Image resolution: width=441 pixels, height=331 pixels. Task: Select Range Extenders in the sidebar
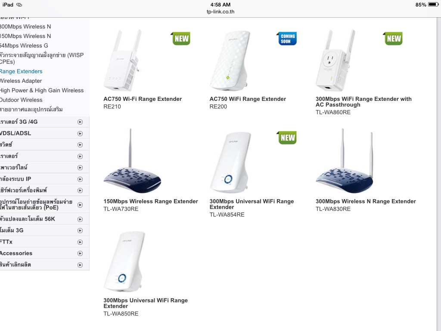click(21, 71)
